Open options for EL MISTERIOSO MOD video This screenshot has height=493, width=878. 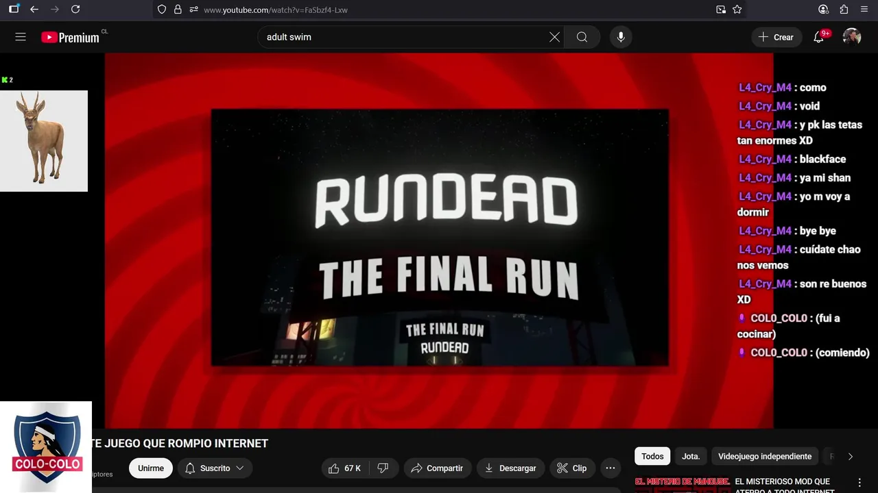pos(859,483)
